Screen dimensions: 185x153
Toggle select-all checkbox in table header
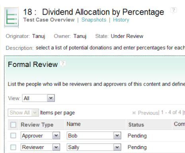click(13, 125)
